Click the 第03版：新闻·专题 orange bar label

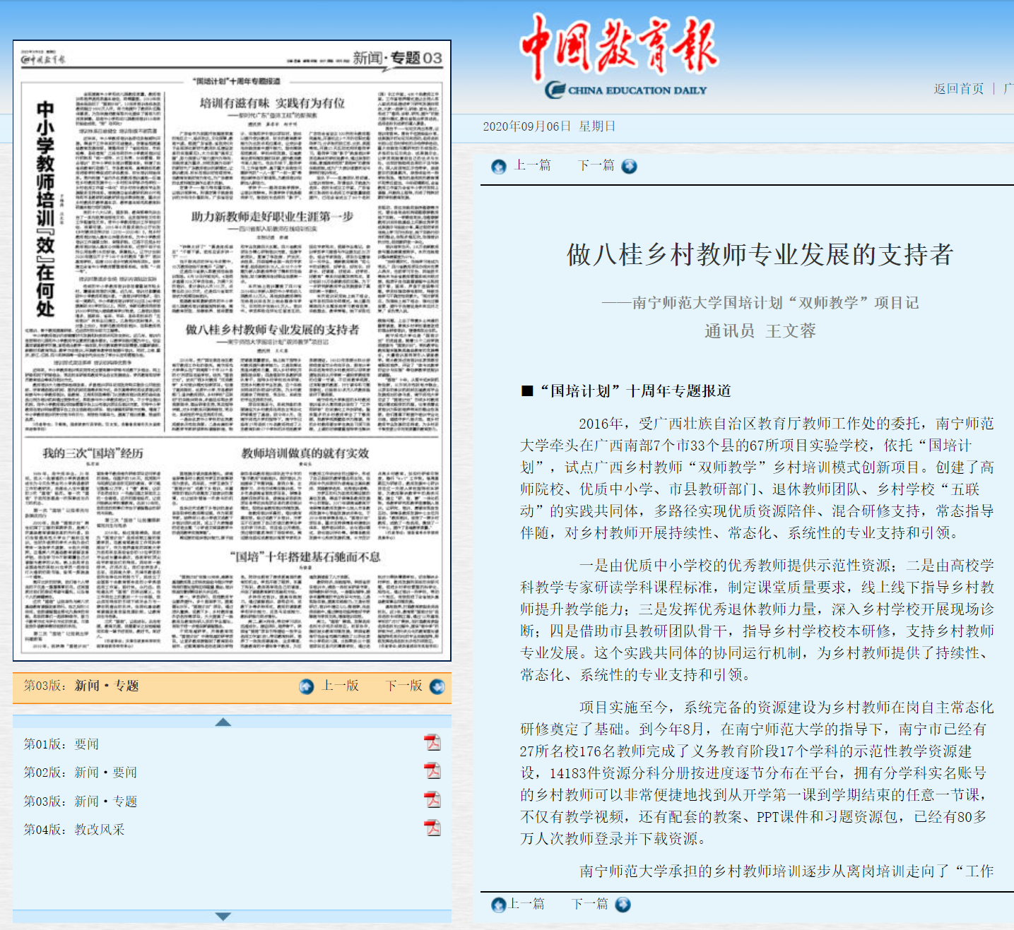pyautogui.click(x=81, y=686)
